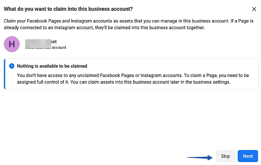Click the blue info icon in the notice
261x165 pixels.
(x=12, y=66)
